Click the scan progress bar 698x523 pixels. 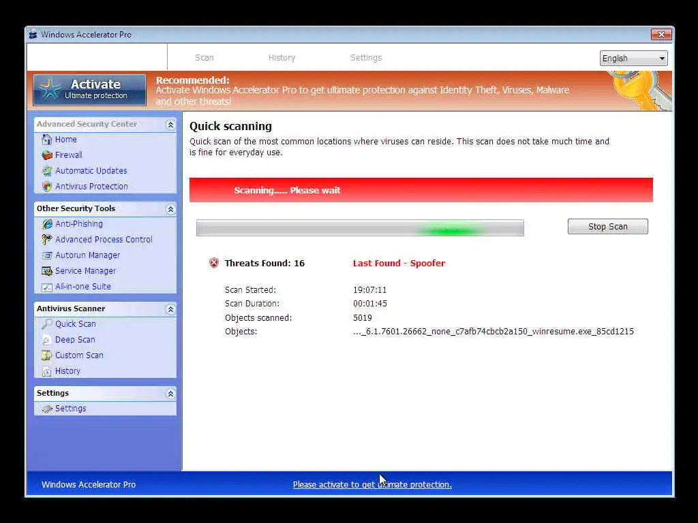tap(360, 227)
